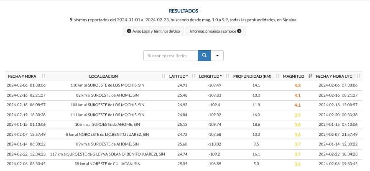
Task: Open 'Aviso Legal y Términos de Uso'
Action: tap(153, 31)
